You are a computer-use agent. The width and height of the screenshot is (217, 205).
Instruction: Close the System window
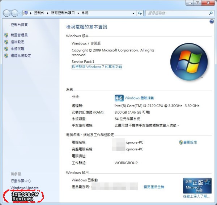point(208,3)
